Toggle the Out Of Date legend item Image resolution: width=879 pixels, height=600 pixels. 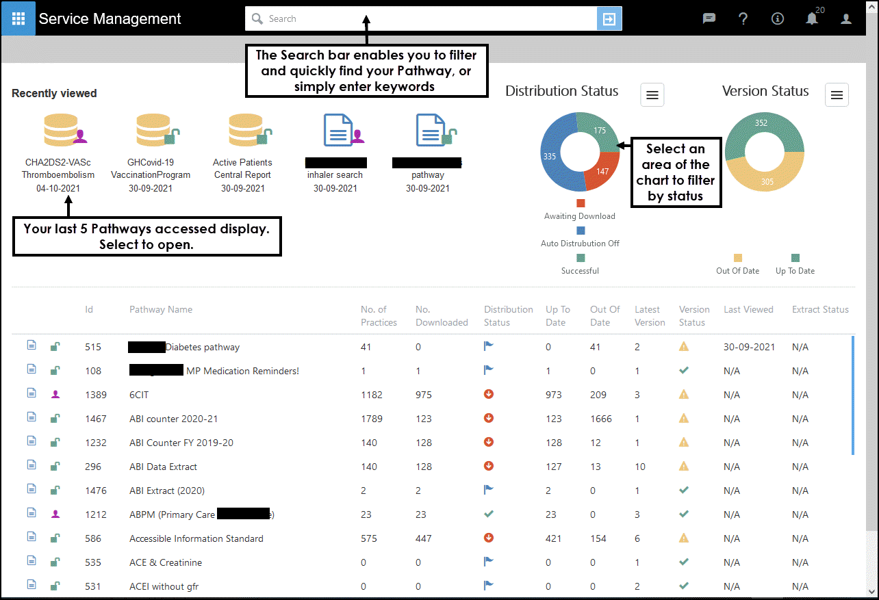(x=737, y=264)
